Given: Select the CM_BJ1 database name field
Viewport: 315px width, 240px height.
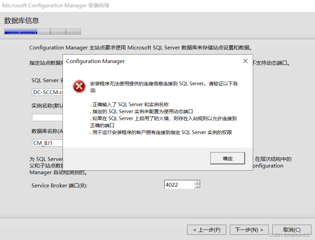Looking at the screenshot, I should point(48,143).
